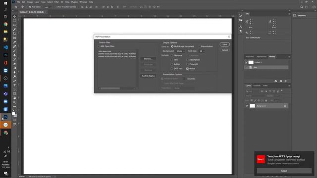Click the foreground color swatch

click(13, 114)
